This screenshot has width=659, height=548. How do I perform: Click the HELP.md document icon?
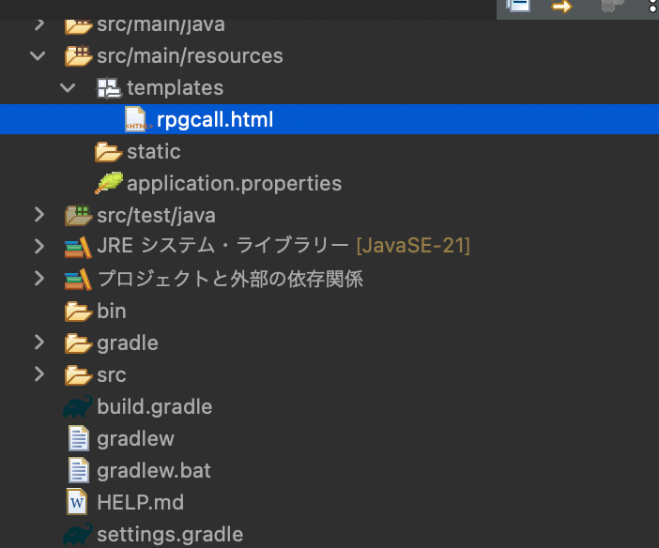click(x=77, y=502)
